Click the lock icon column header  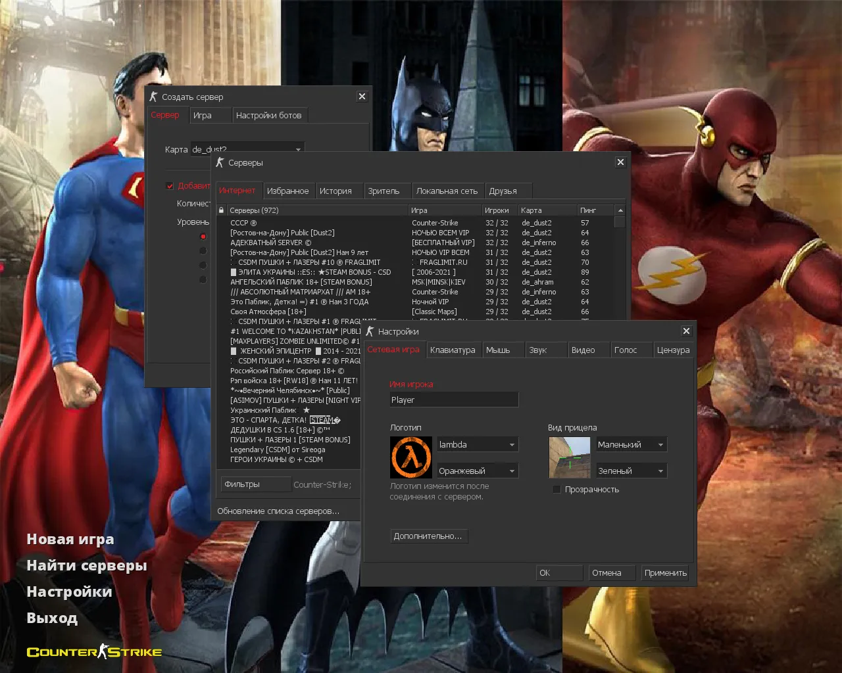222,210
